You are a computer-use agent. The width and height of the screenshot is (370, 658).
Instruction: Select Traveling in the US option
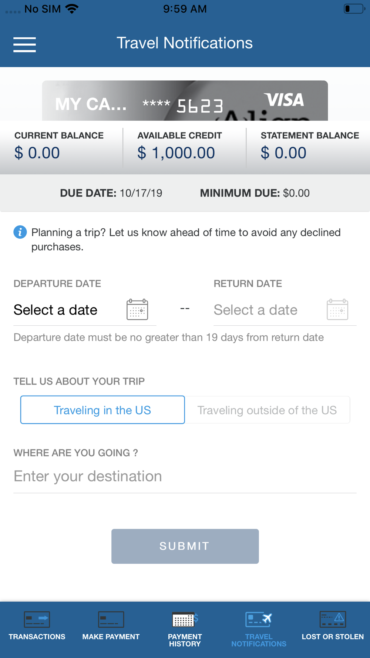(102, 410)
